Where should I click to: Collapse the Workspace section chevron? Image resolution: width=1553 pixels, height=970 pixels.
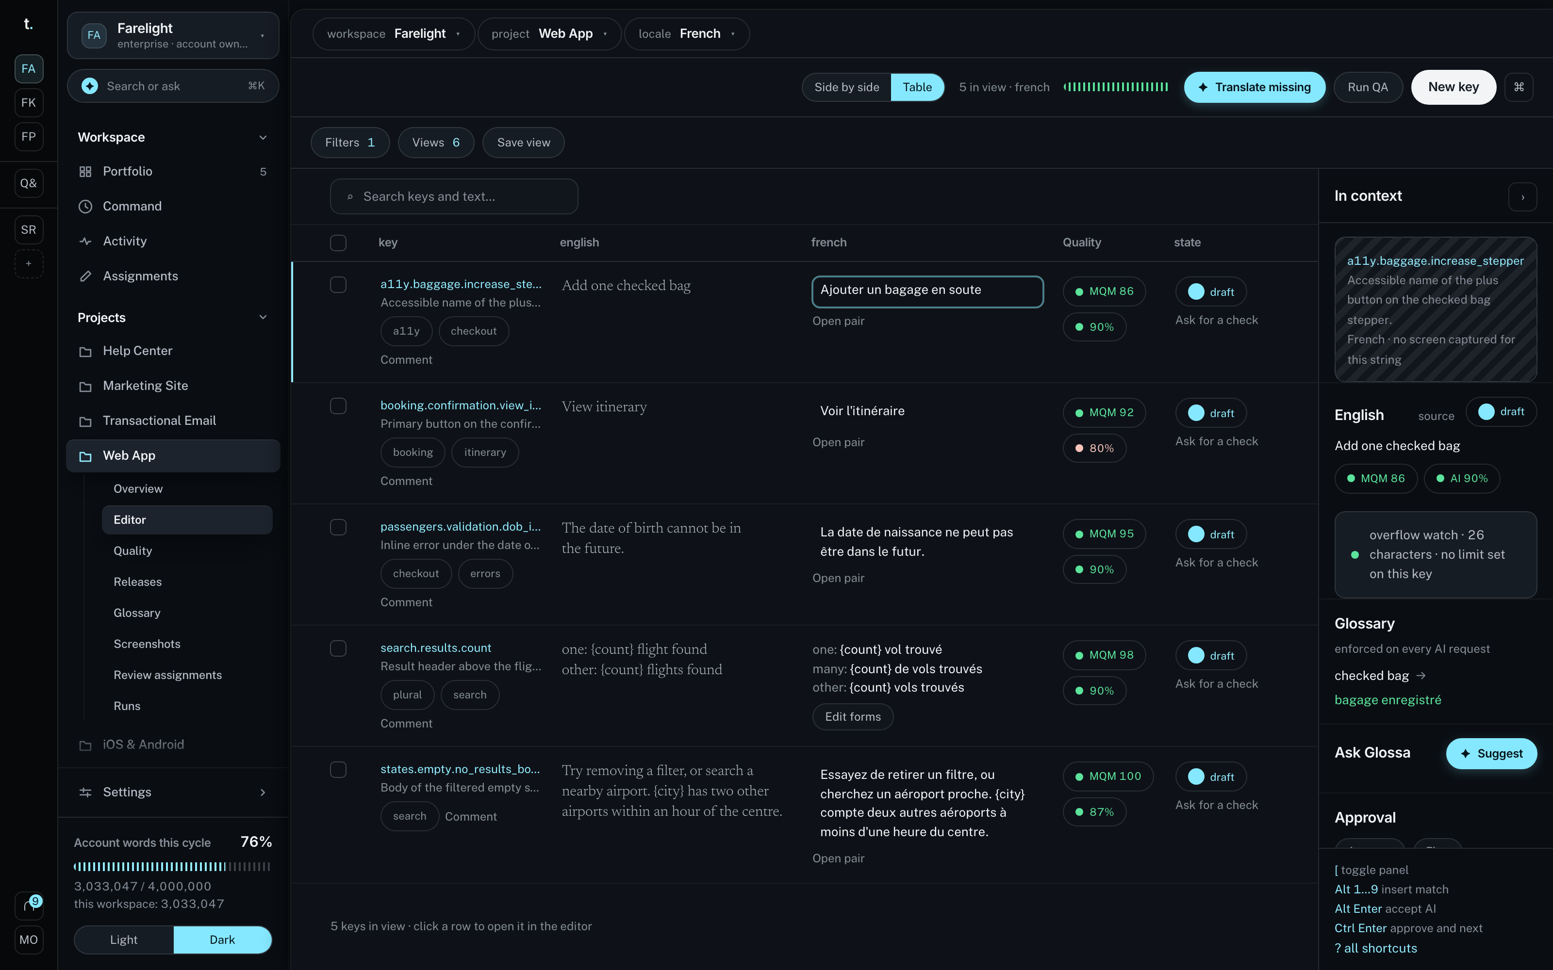pos(263,137)
